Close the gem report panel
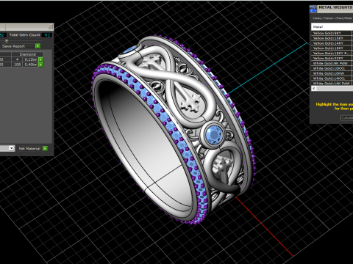 [50, 26]
